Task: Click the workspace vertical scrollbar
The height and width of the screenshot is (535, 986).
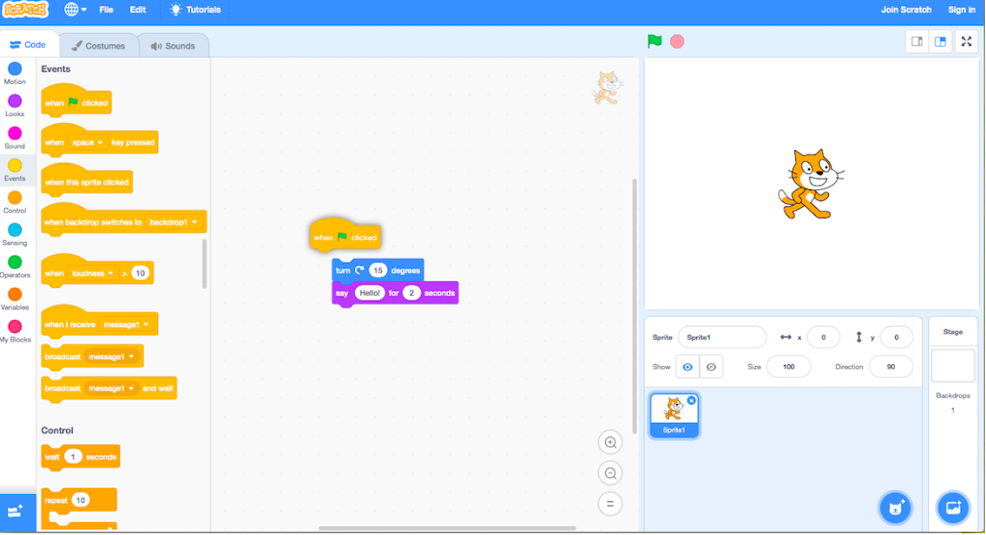Action: click(x=634, y=306)
